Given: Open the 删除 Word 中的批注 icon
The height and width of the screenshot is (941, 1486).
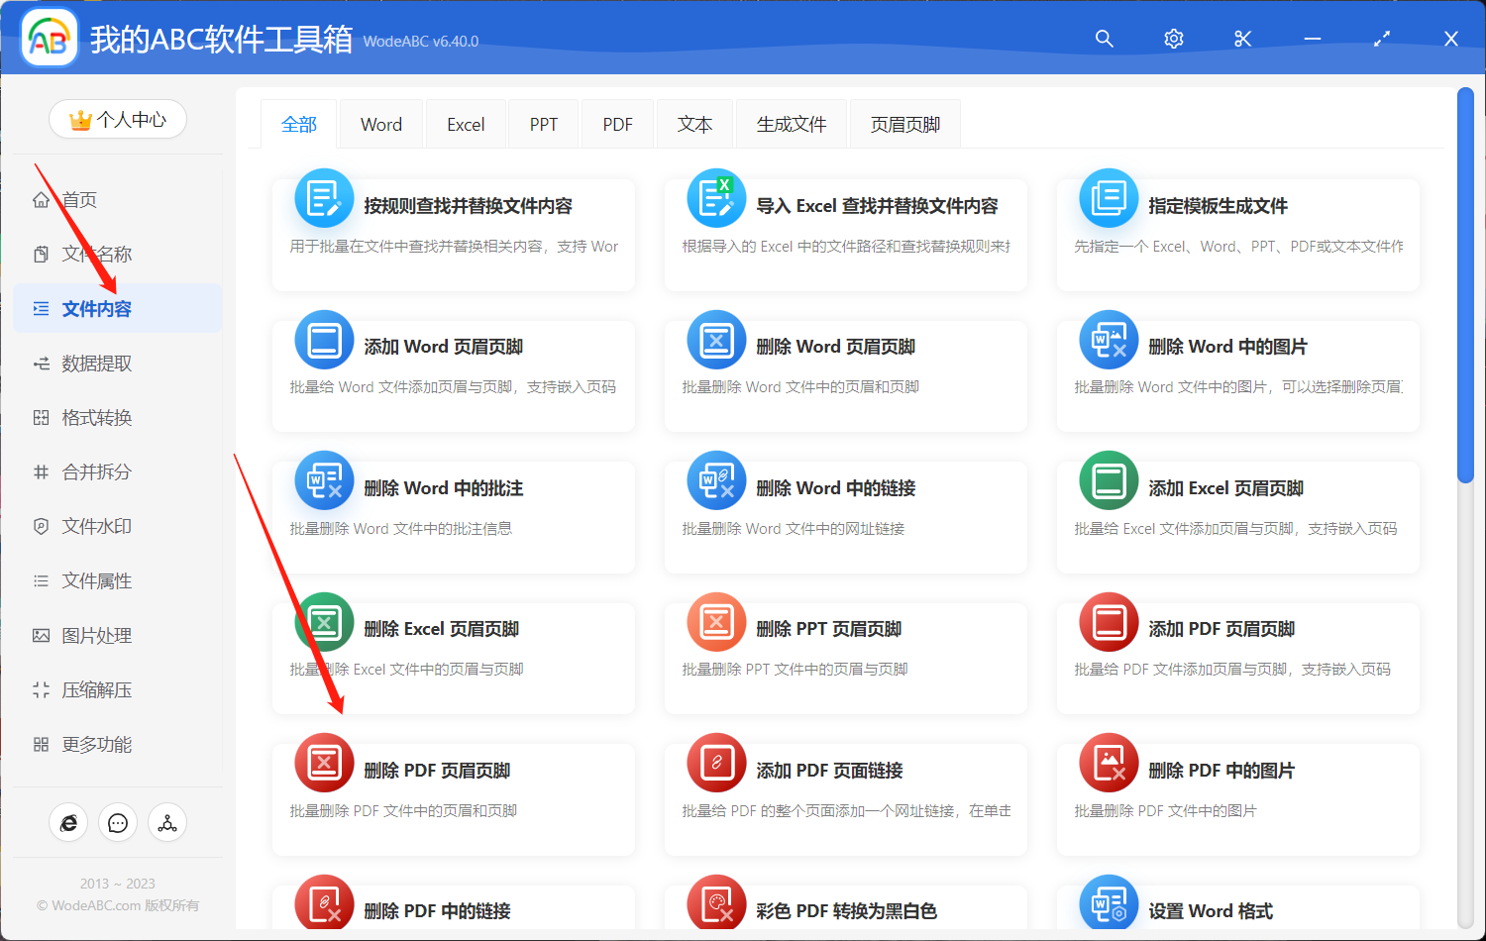Looking at the screenshot, I should [x=324, y=480].
